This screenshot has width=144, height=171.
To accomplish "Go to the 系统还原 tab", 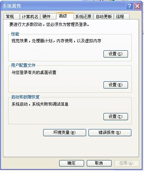I will [x=83, y=17].
